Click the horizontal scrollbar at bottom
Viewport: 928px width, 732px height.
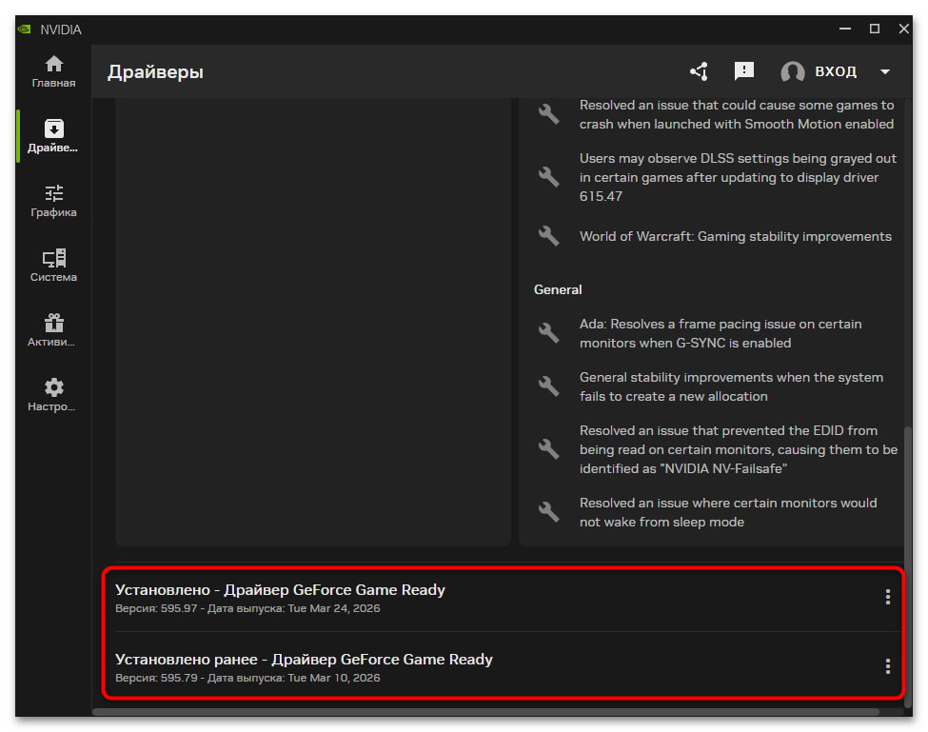point(485,712)
